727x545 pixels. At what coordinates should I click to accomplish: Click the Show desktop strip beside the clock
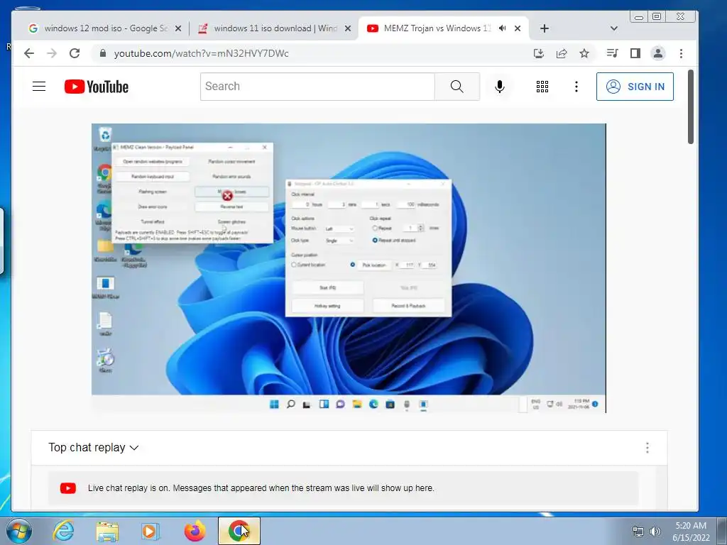[722, 531]
